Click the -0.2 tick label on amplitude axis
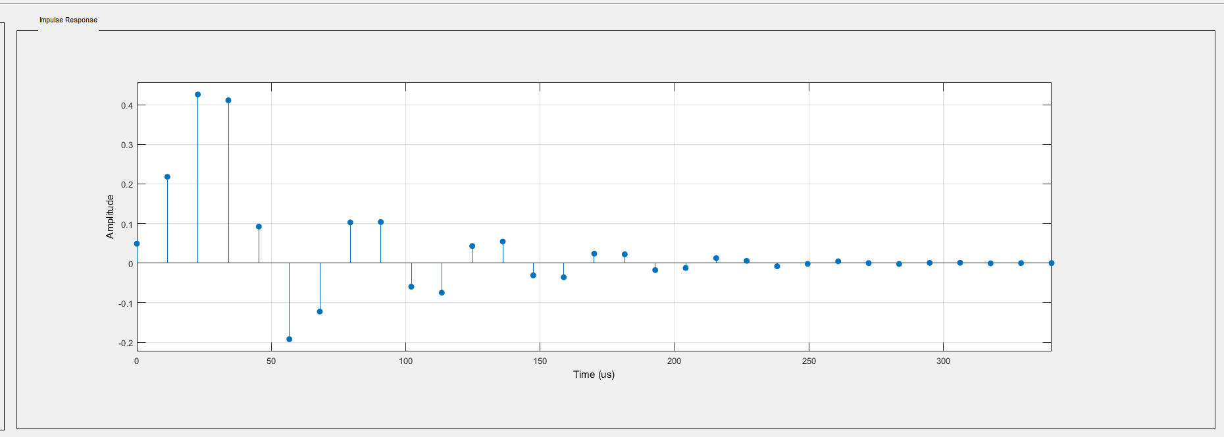This screenshot has width=1224, height=437. point(126,343)
